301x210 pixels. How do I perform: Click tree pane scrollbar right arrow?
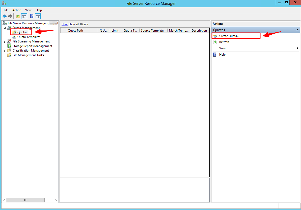56,200
